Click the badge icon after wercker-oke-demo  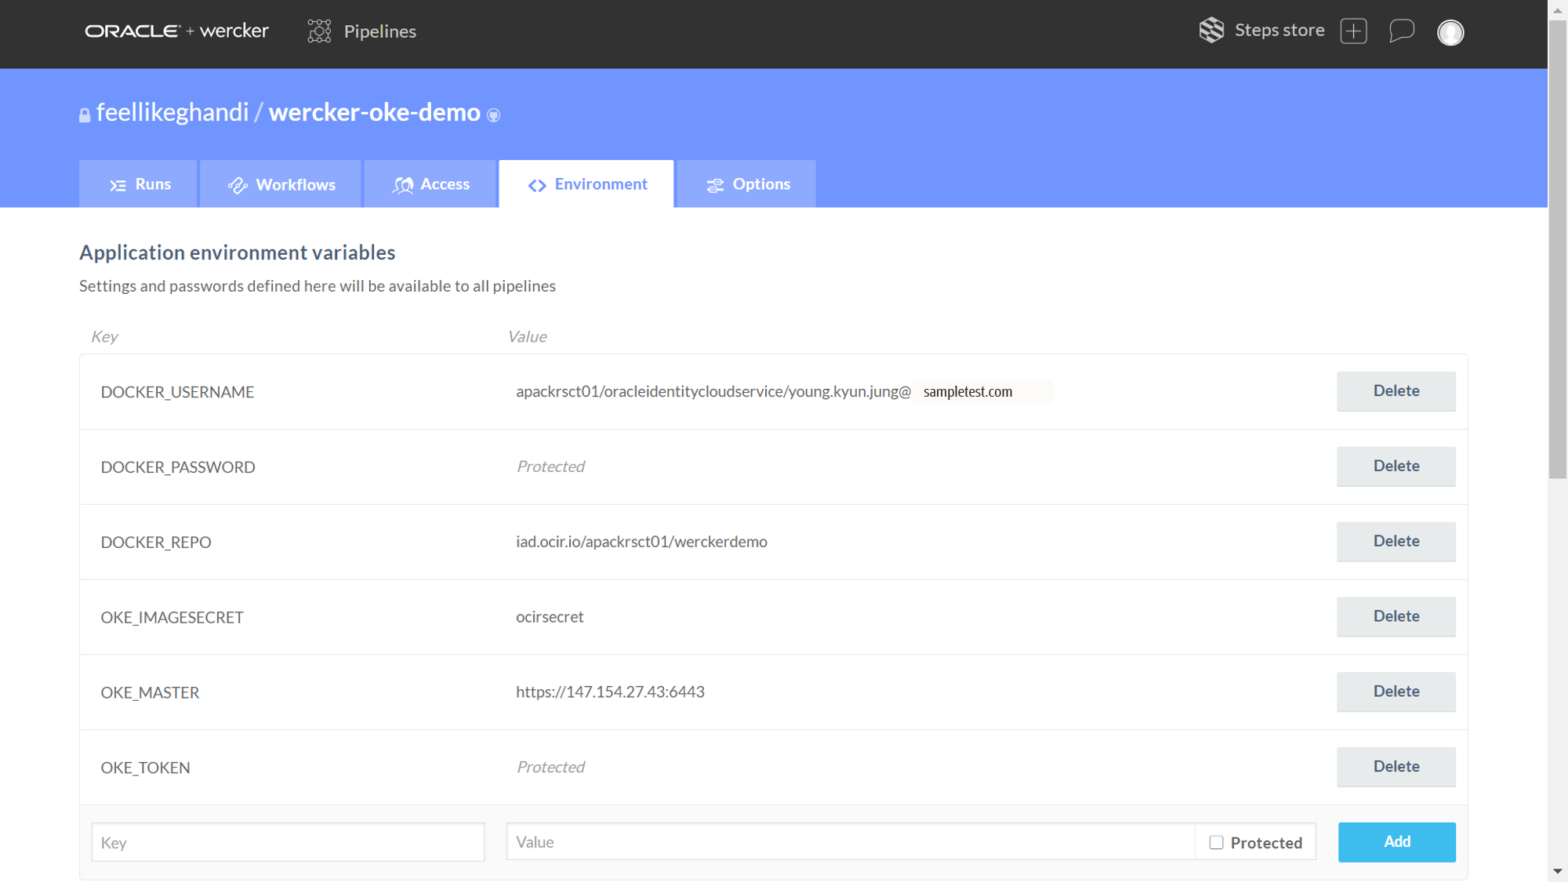493,115
